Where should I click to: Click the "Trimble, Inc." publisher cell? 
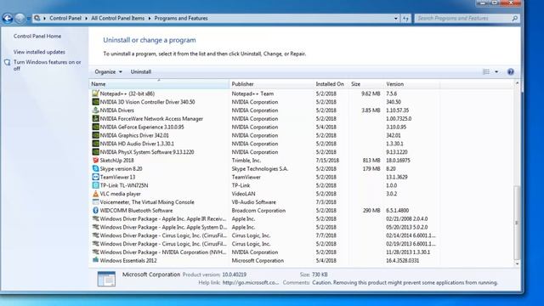pyautogui.click(x=246, y=161)
